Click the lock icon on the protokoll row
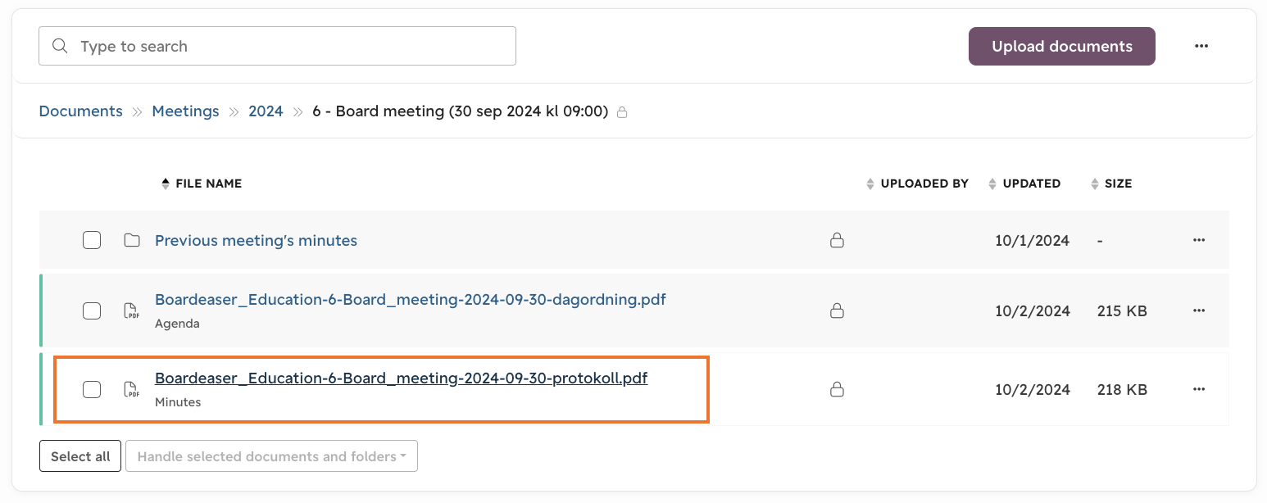Viewport: 1267px width, 503px height. (837, 389)
